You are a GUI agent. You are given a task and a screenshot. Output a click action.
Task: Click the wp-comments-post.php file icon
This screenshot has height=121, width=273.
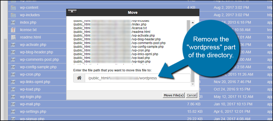point(13,60)
